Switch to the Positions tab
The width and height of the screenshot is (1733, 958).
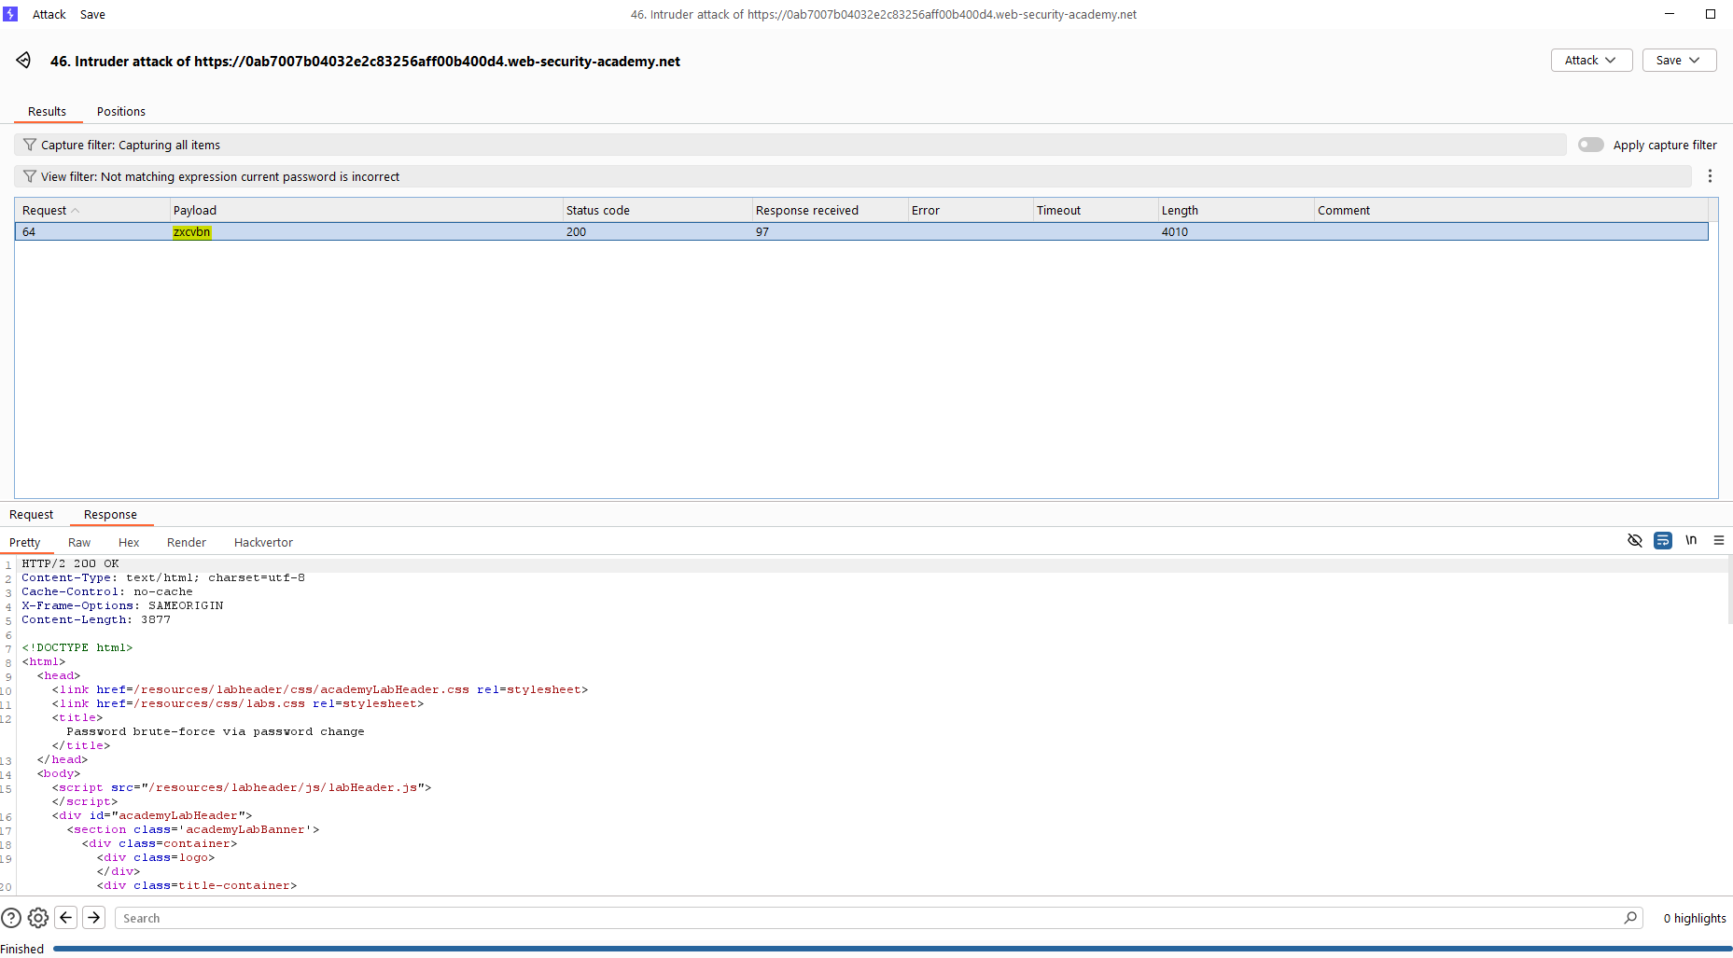point(121,111)
